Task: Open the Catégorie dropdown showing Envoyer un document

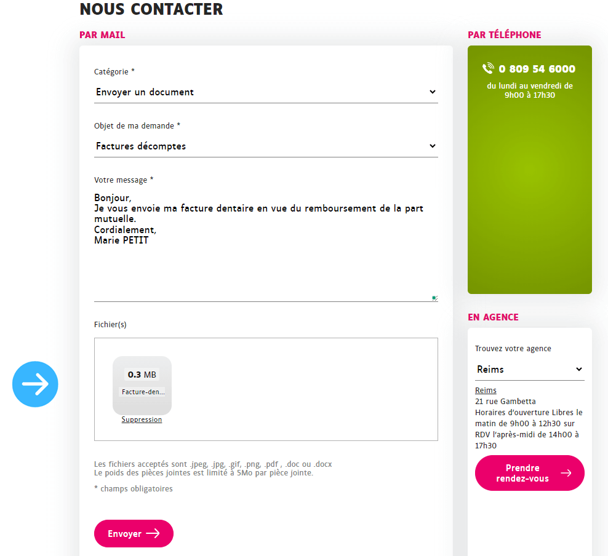Action: pyautogui.click(x=265, y=92)
